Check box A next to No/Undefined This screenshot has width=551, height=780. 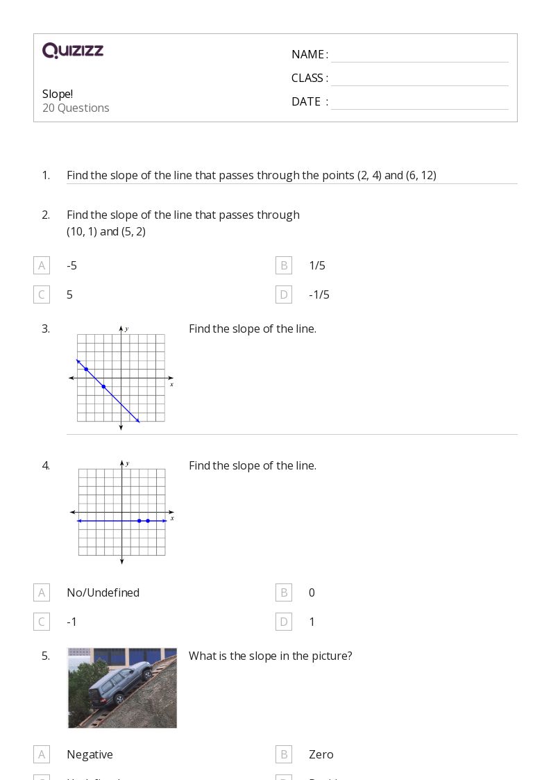coord(42,592)
